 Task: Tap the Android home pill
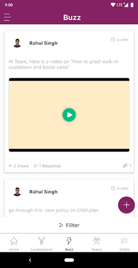[x=69, y=260]
